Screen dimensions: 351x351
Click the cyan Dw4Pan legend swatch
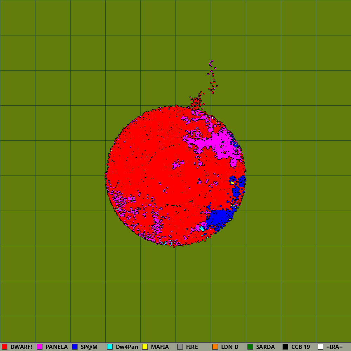[x=110, y=347]
